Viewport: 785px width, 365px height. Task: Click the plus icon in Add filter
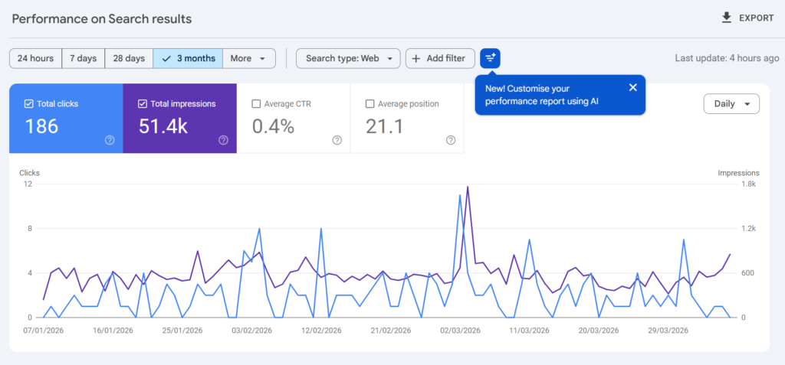tap(416, 58)
